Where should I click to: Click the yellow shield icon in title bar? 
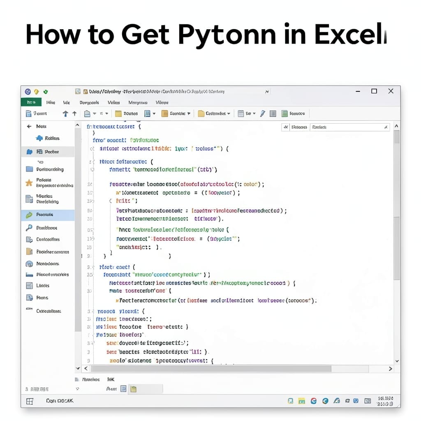[37, 92]
